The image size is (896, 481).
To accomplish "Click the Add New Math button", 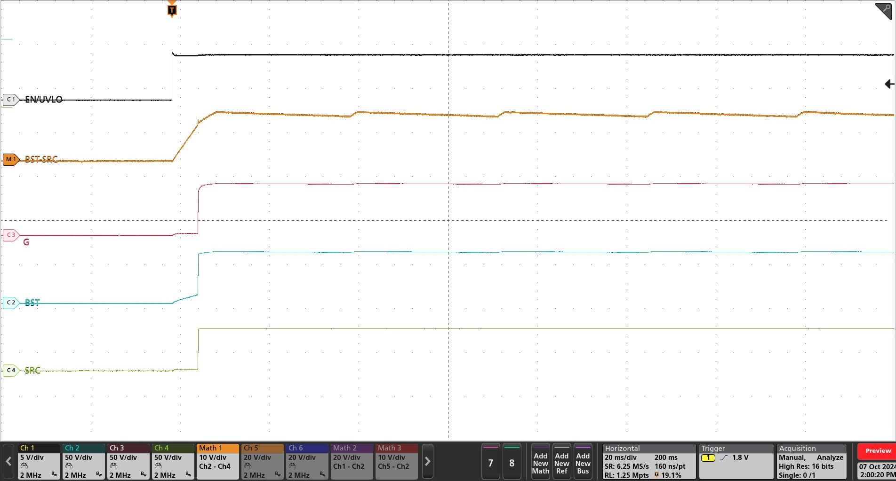I will (x=540, y=462).
